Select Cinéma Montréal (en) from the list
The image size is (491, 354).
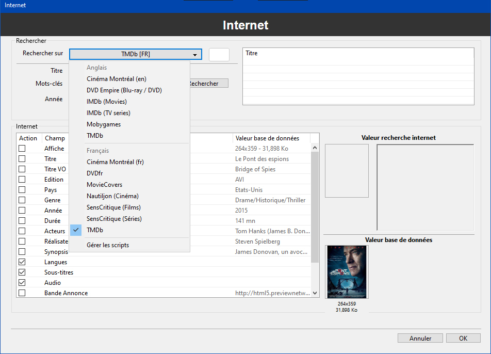click(116, 79)
